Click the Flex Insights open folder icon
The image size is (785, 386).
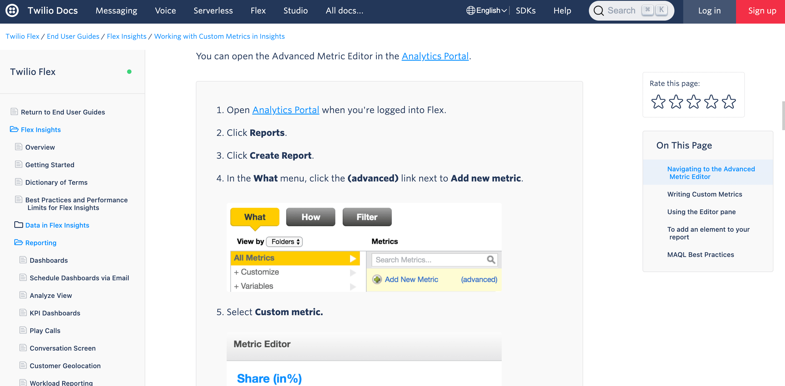pos(14,129)
